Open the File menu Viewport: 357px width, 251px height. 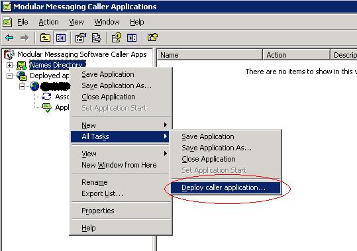23,22
